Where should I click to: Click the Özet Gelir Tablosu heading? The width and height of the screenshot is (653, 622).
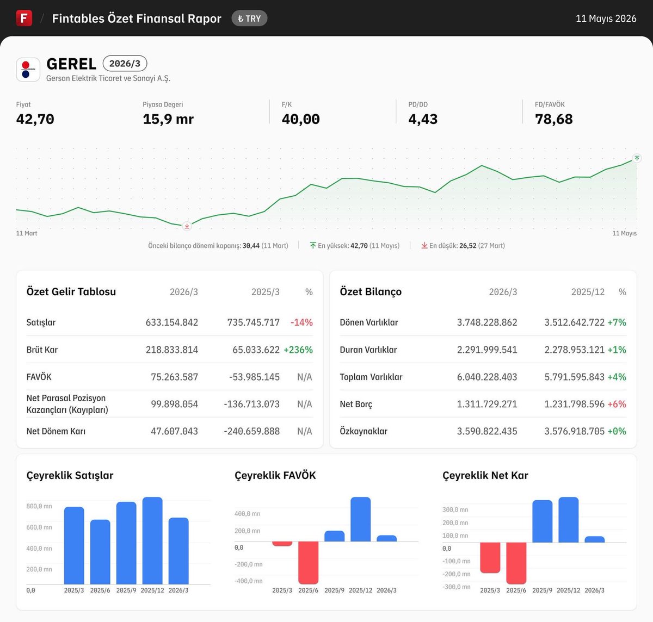[71, 291]
